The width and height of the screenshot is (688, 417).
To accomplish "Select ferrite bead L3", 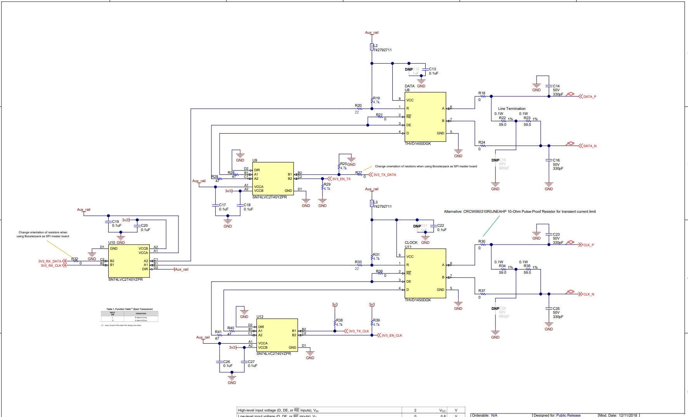I will (x=372, y=203).
